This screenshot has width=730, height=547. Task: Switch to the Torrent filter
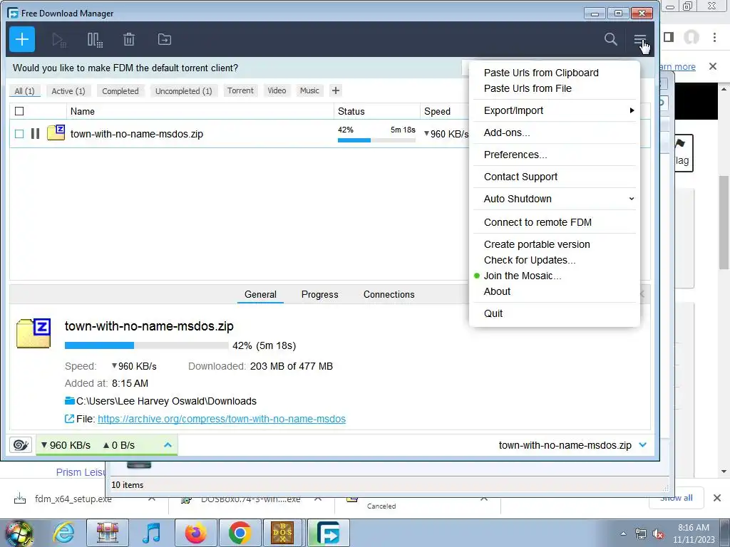tap(240, 90)
